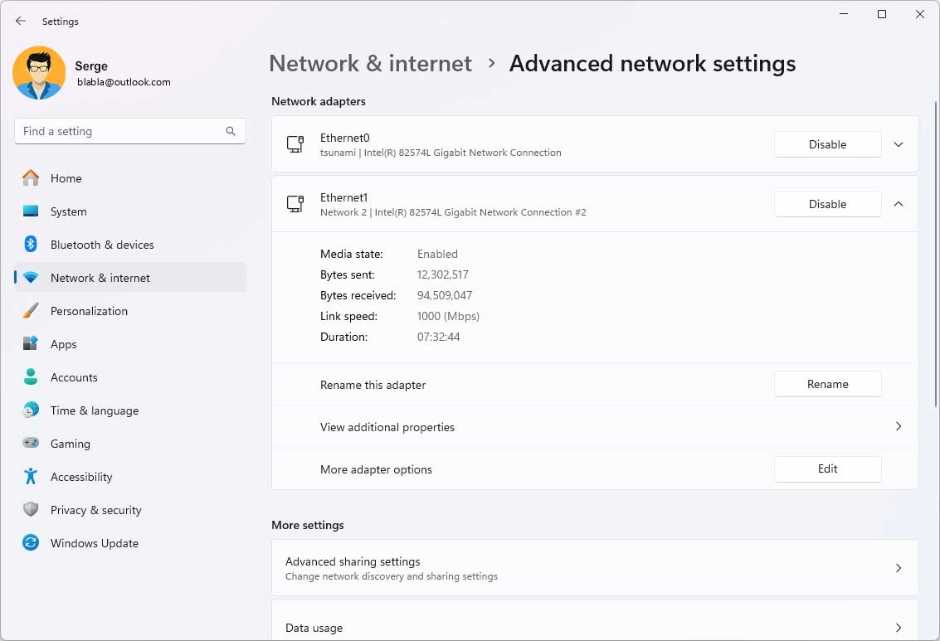Screen dimensions: 940x641
Task: Go to Network & internet breadcrumb
Action: (370, 64)
